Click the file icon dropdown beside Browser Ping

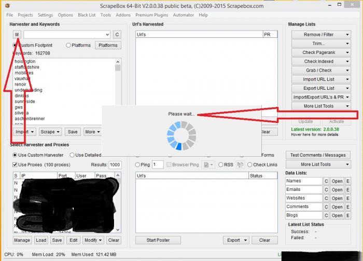(208, 164)
